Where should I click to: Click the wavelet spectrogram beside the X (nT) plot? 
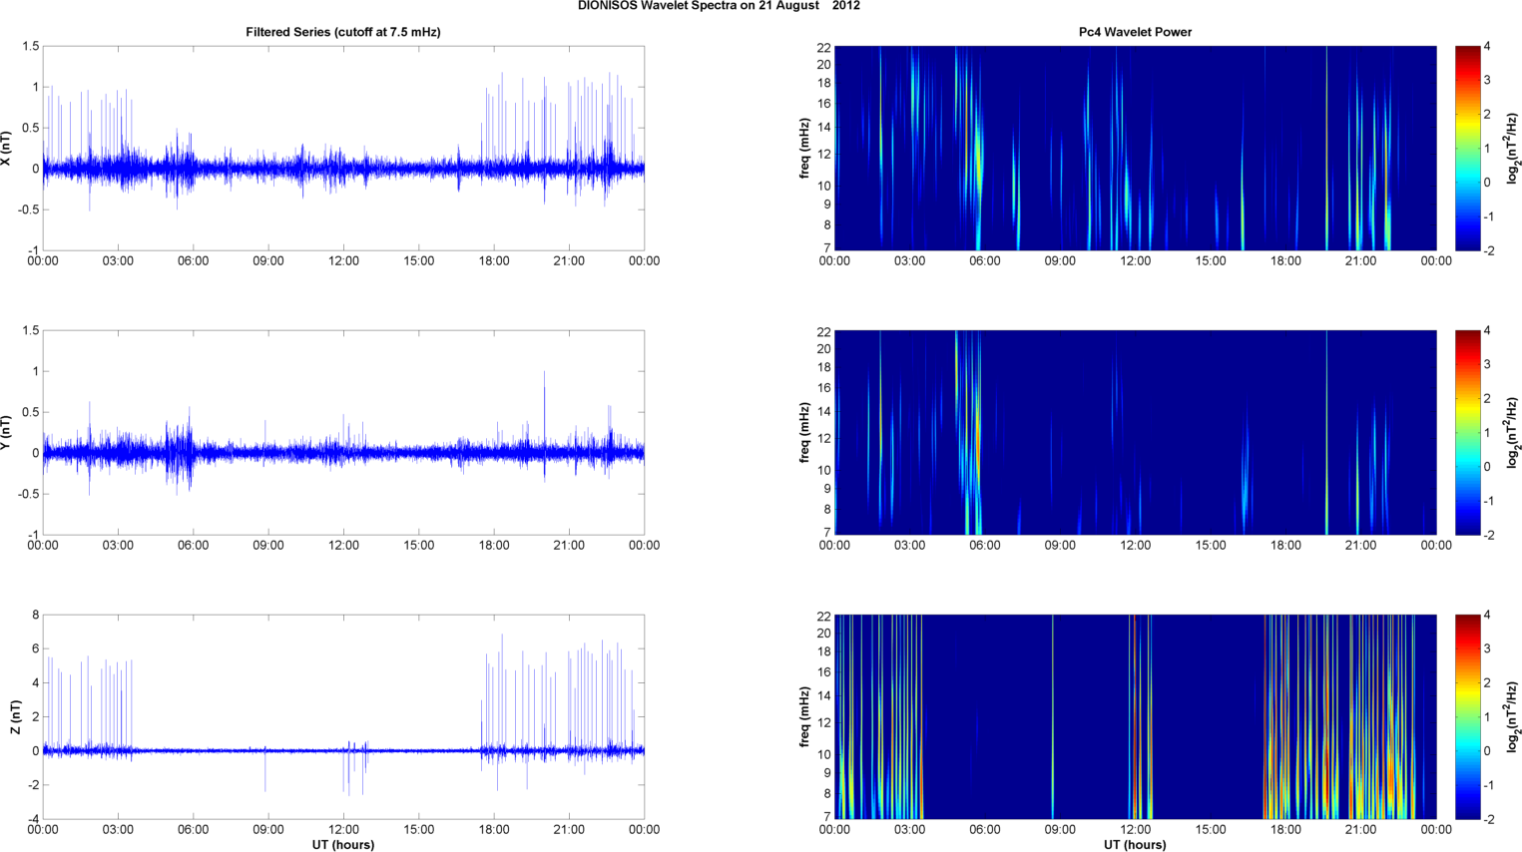(x=1135, y=149)
